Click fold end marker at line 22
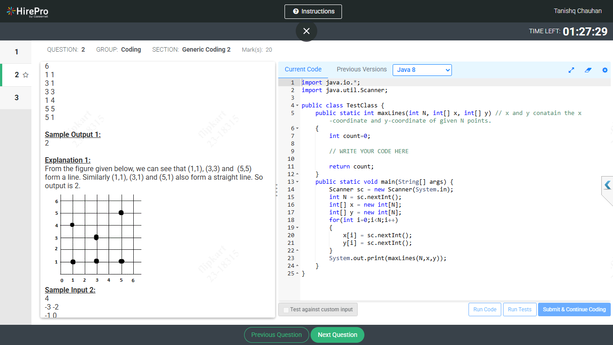Screen dimensions: 613x345 (297, 251)
